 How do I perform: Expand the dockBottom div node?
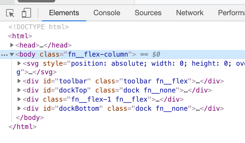point(19,108)
